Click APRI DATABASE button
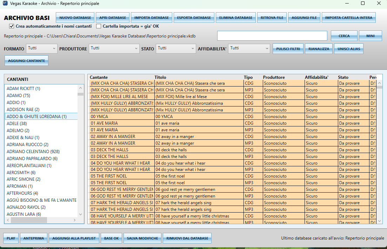Image resolution: width=387 pixels, height=249 pixels. tap(113, 18)
